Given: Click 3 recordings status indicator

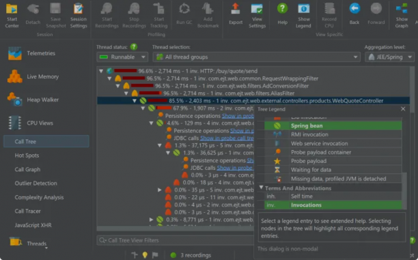Looking at the screenshot, I should [x=191, y=255].
